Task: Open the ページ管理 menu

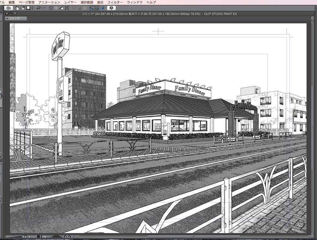Action: (x=27, y=2)
